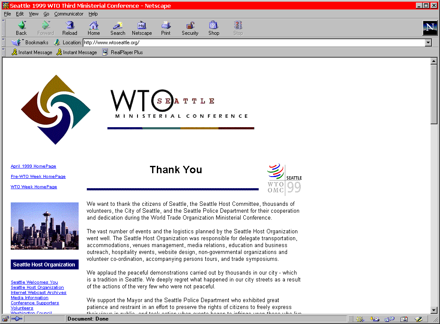This screenshot has width=440, height=324.
Task: Click the WTO OMC Seattle 99 logo
Action: pos(284,180)
